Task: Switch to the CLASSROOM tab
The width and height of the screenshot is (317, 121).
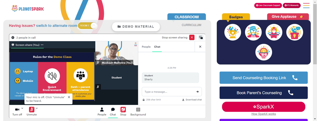Action: (x=187, y=17)
